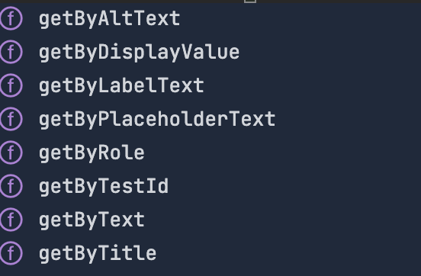Click the function icon beside getByPlaceholderText
421x276 pixels.
[x=11, y=119]
